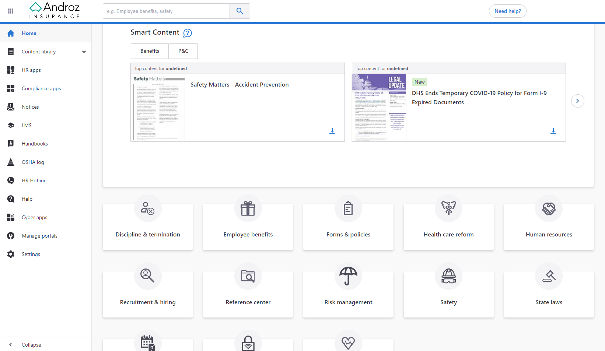Click the search magnifier button

[240, 11]
